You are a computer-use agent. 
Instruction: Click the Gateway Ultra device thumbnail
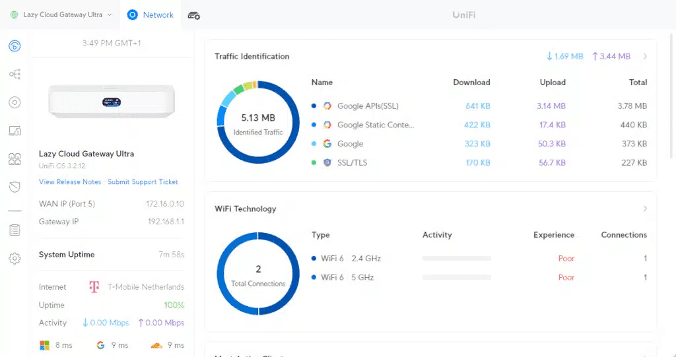pos(112,102)
